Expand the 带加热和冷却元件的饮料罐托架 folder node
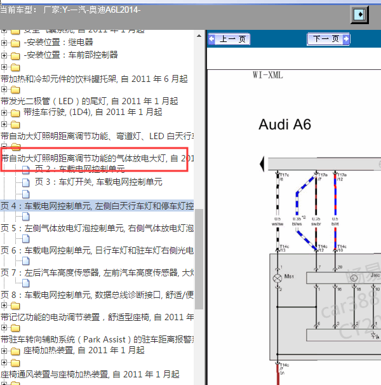This screenshot has height=385, width=381. coord(4,67)
